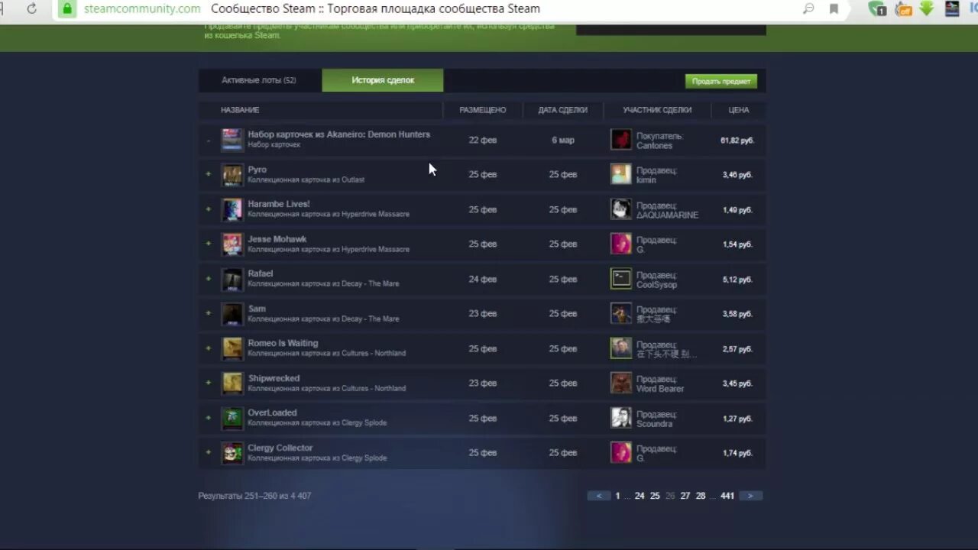Image resolution: width=978 pixels, height=550 pixels.
Task: Click the Участник сделки column header
Action: click(657, 110)
